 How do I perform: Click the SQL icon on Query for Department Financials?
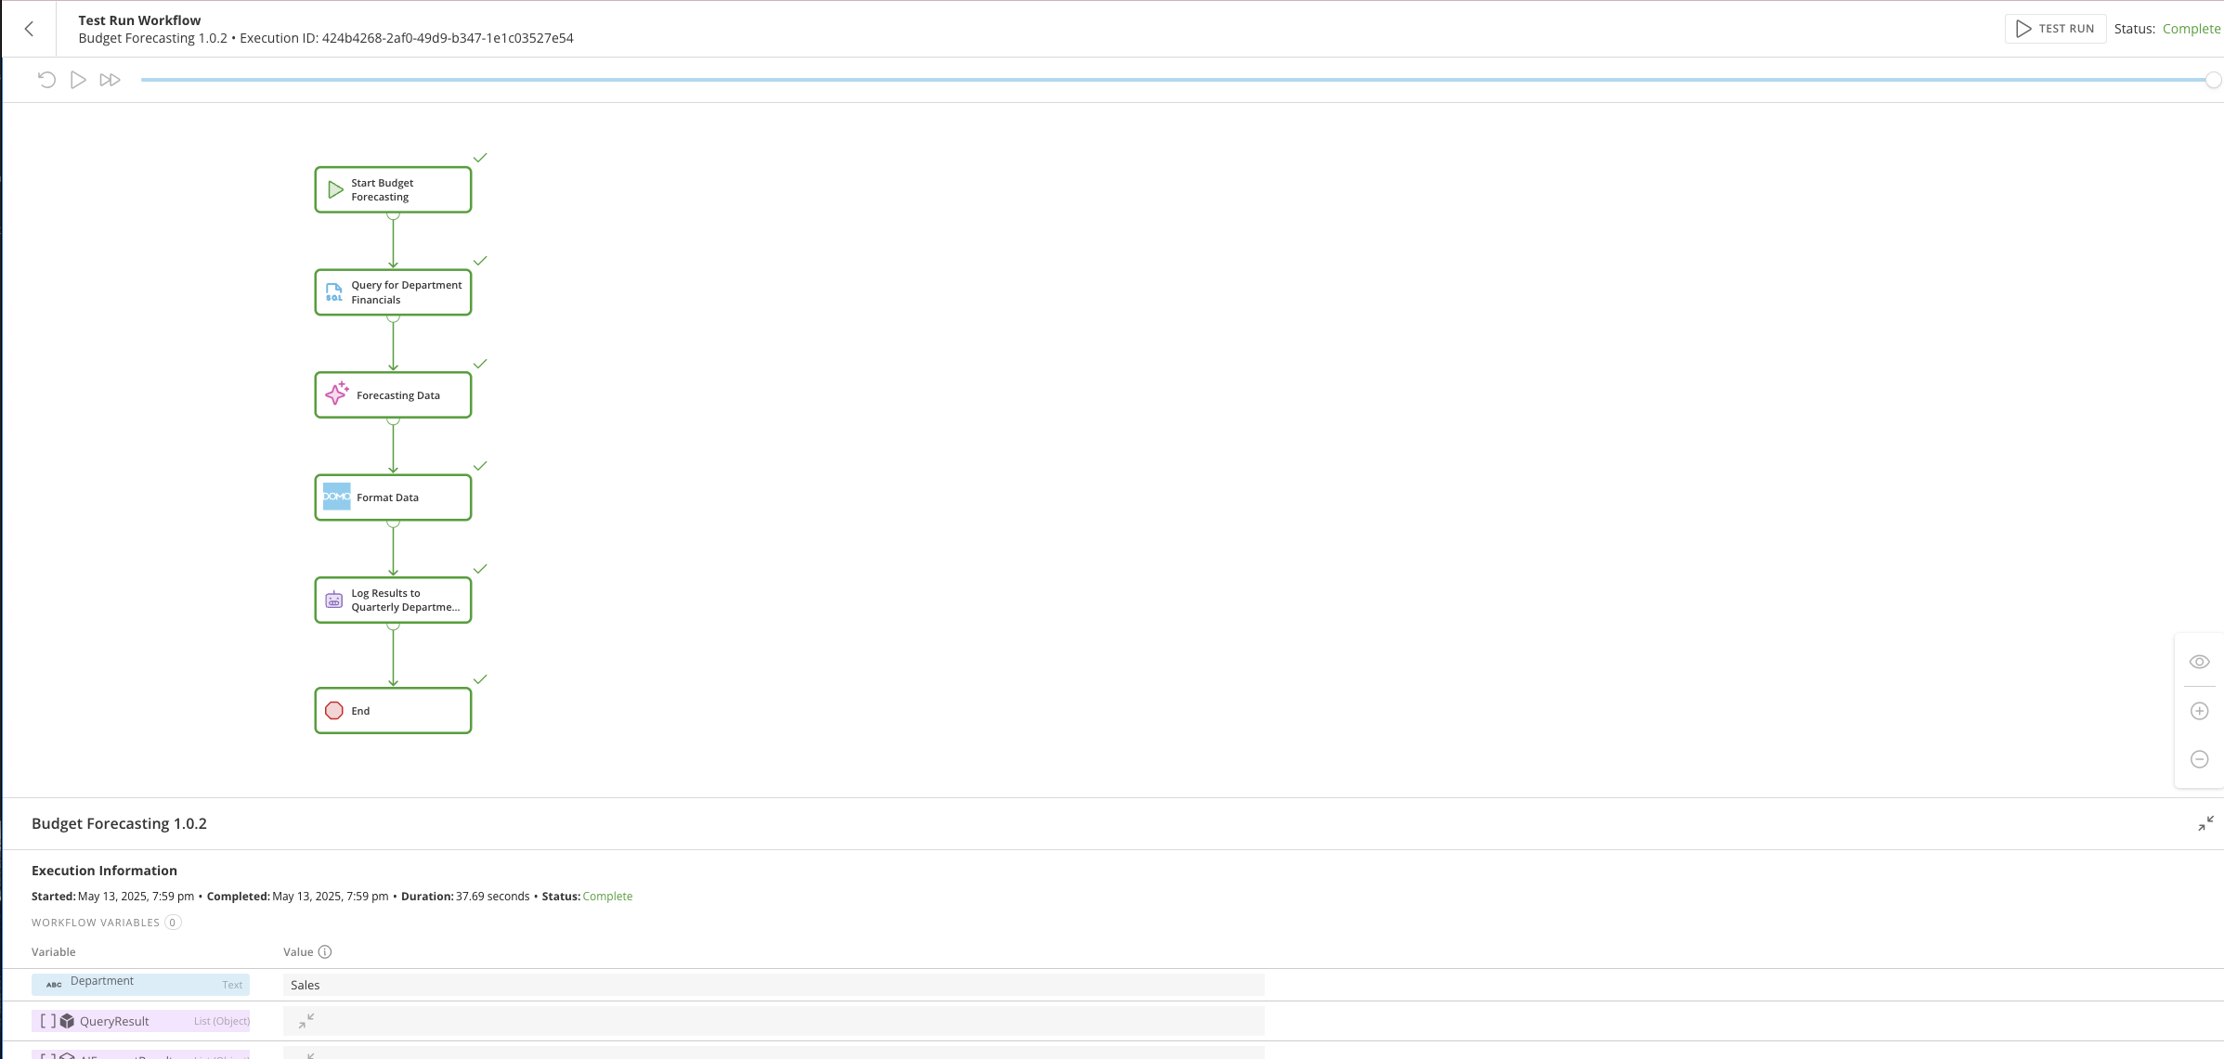click(335, 292)
